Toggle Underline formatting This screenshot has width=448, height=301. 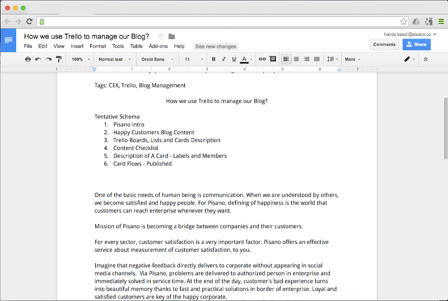tap(234, 59)
